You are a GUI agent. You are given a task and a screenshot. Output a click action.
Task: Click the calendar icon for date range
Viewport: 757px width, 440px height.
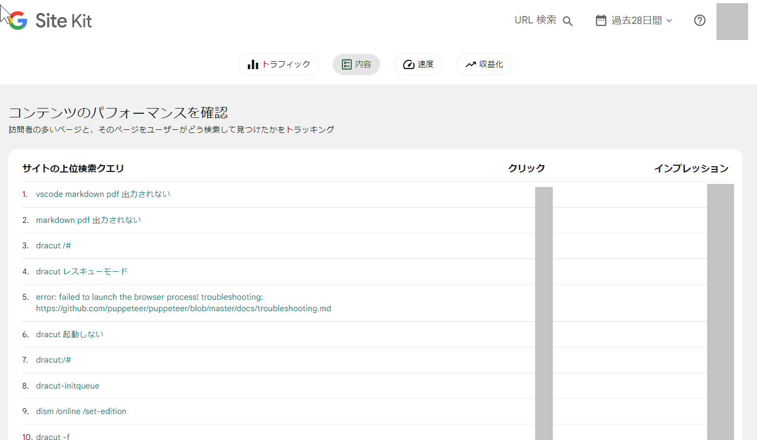(601, 20)
